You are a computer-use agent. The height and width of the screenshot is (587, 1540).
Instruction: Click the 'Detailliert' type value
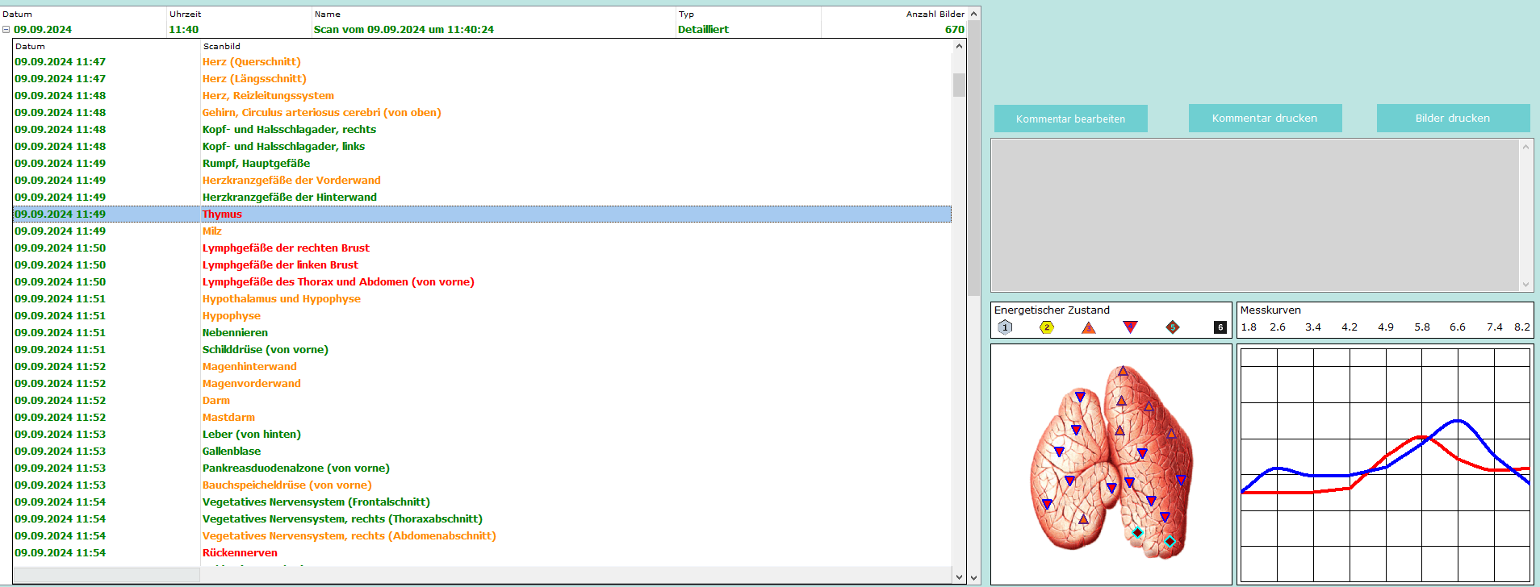click(x=703, y=30)
